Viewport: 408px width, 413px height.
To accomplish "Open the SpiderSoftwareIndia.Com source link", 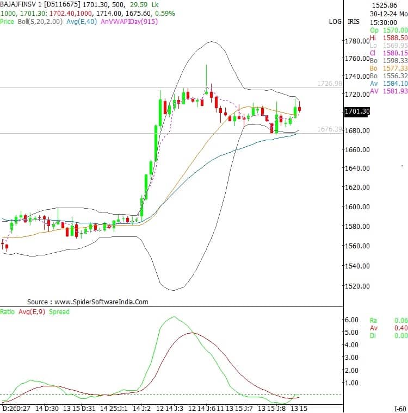I will (88, 302).
